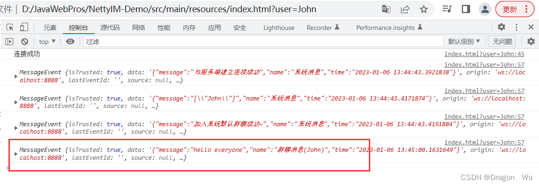Open the 内存 tab
The image size is (539, 186).
click(x=189, y=28)
